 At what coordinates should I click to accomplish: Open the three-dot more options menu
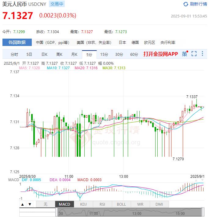click(x=202, y=54)
